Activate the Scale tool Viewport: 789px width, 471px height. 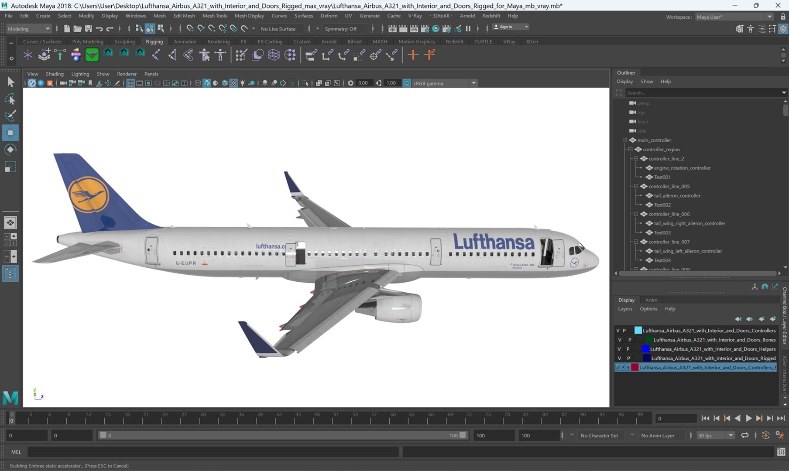(x=10, y=167)
